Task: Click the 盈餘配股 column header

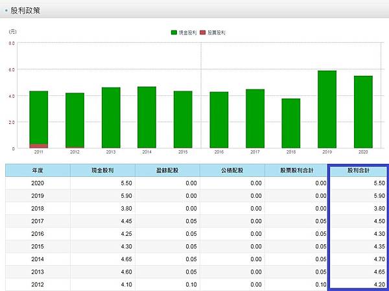Action: (167, 170)
